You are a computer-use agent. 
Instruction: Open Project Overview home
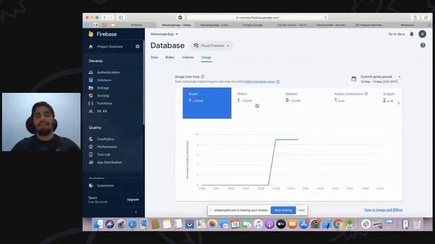pos(107,47)
